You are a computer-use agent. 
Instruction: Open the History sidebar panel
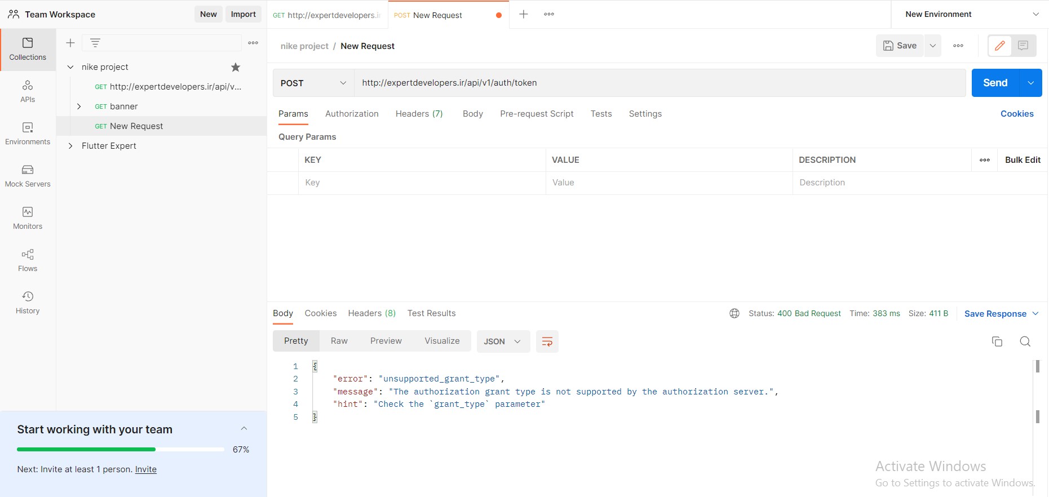(28, 303)
